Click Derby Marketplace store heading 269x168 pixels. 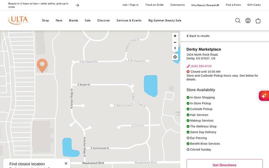(203, 50)
